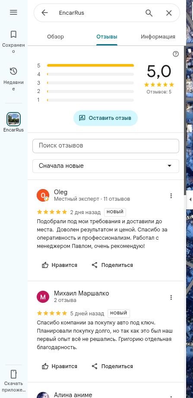Switch to the Информация tab
This screenshot has width=193, height=398.
158,36
